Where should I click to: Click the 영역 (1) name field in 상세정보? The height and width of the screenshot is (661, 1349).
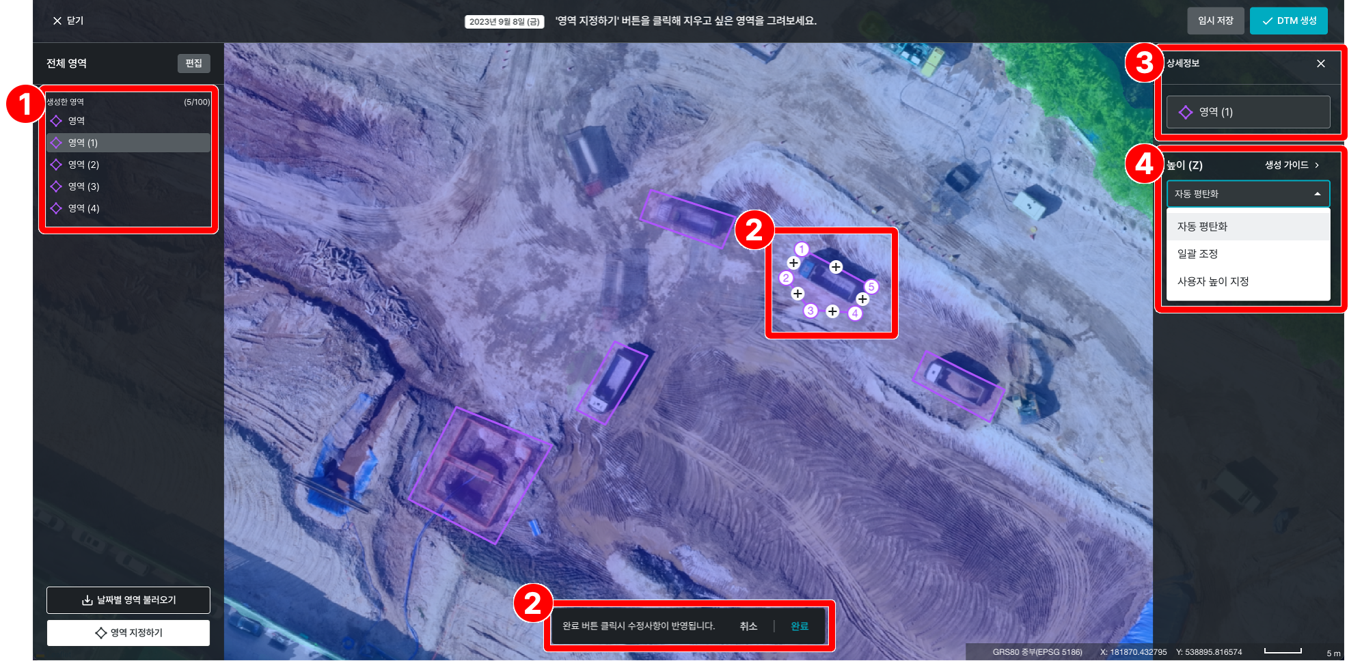click(x=1247, y=112)
